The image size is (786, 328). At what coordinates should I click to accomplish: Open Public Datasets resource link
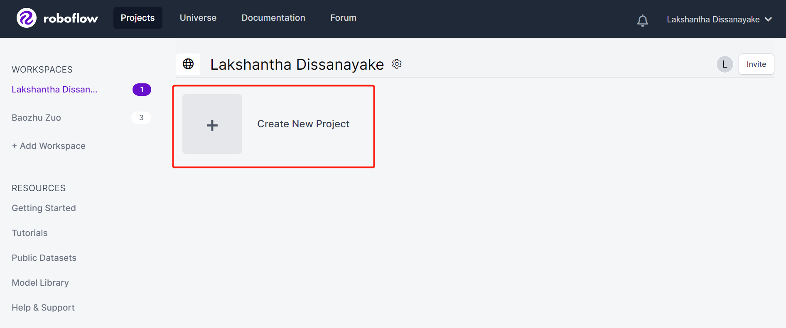pyautogui.click(x=44, y=258)
